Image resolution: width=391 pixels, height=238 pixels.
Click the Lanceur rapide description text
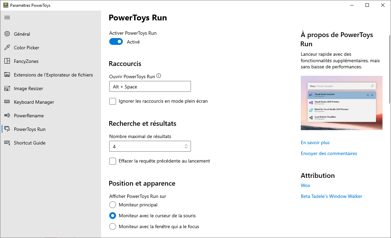[340, 61]
